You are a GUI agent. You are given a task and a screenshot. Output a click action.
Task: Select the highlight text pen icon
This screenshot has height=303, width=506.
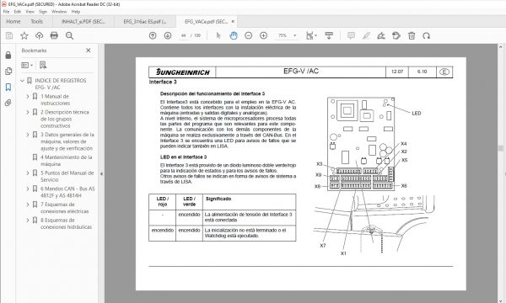click(366, 35)
